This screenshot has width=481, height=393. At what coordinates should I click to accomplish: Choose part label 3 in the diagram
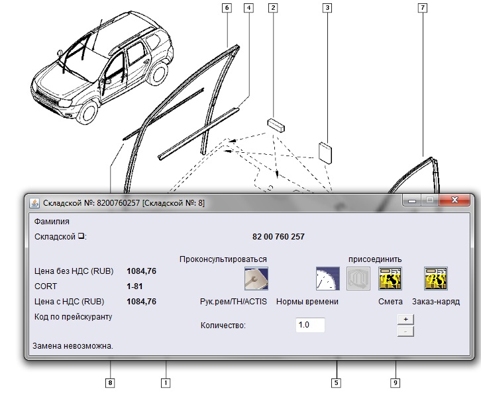tap(327, 8)
